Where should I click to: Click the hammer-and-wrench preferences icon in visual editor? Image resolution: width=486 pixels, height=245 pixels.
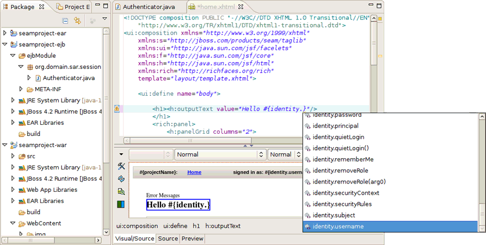click(121, 166)
